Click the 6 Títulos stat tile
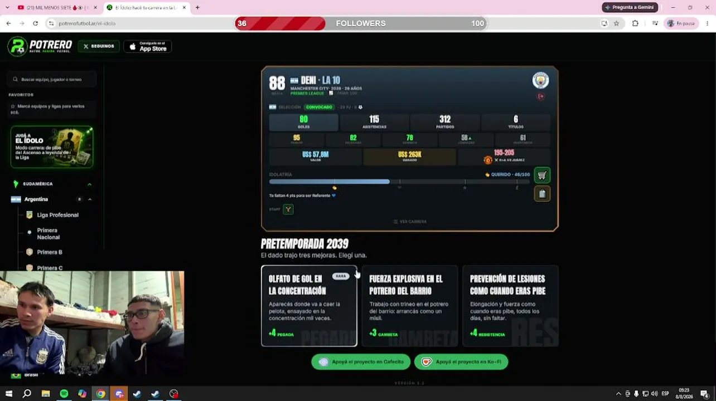The height and width of the screenshot is (401, 716). point(516,122)
